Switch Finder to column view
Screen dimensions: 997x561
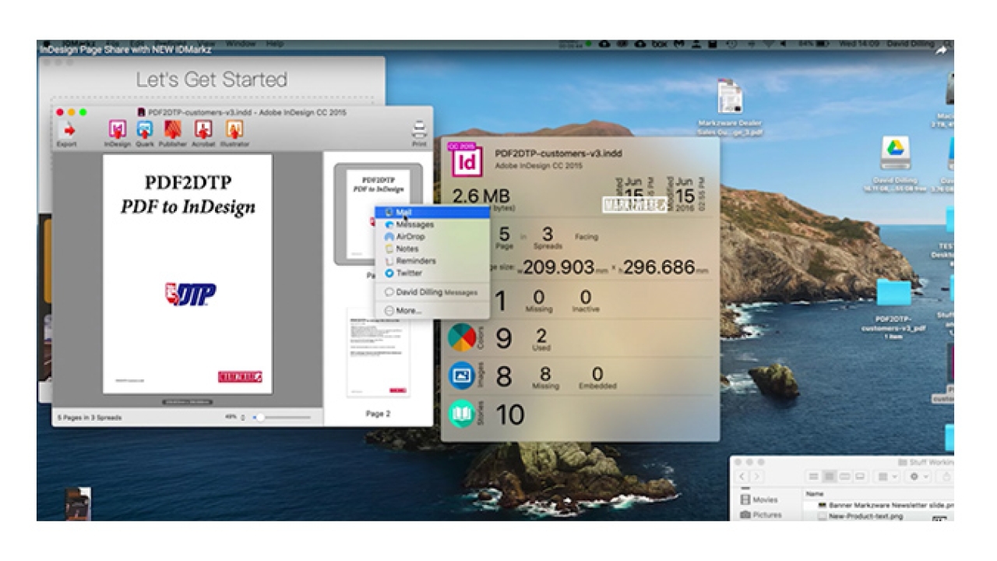tap(844, 476)
